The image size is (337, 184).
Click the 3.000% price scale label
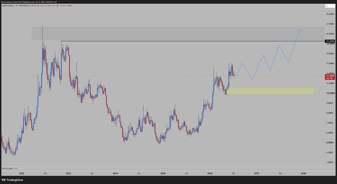(330, 162)
